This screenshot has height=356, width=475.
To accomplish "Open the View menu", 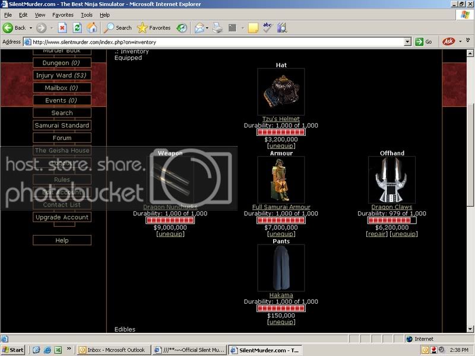I will pos(40,15).
